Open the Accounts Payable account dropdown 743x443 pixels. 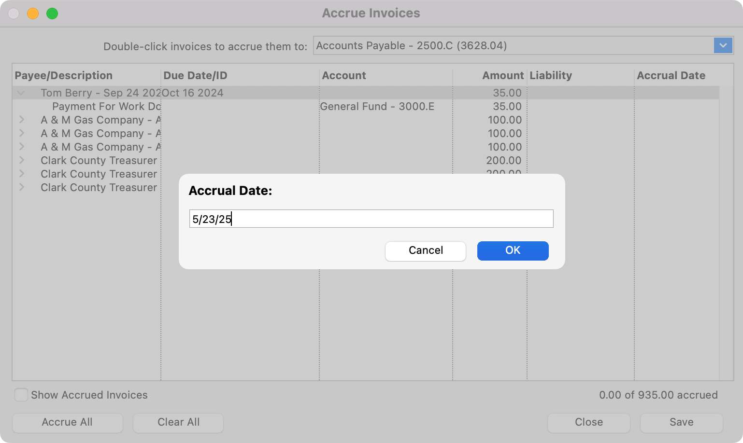[x=723, y=46]
